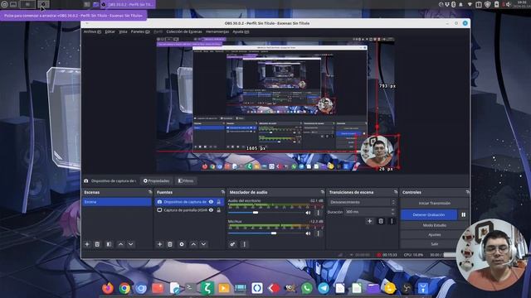Open Propiedades for selected source
The image size is (531, 298).
(157, 180)
